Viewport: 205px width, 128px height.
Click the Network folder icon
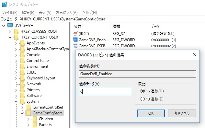point(22,84)
